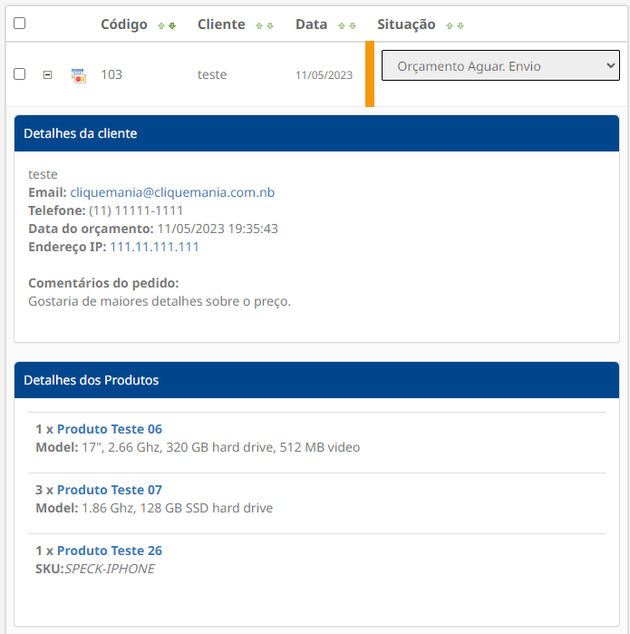Open the Produto Teste 26 link

110,551
